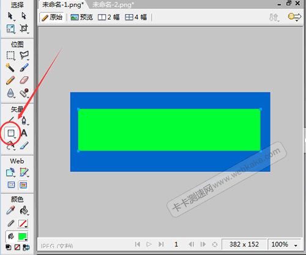306x255 pixels.
Task: Pick the Eraser tool
Action: point(24,80)
